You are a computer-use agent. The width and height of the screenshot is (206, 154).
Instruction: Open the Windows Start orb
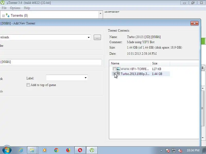click(x=7, y=150)
